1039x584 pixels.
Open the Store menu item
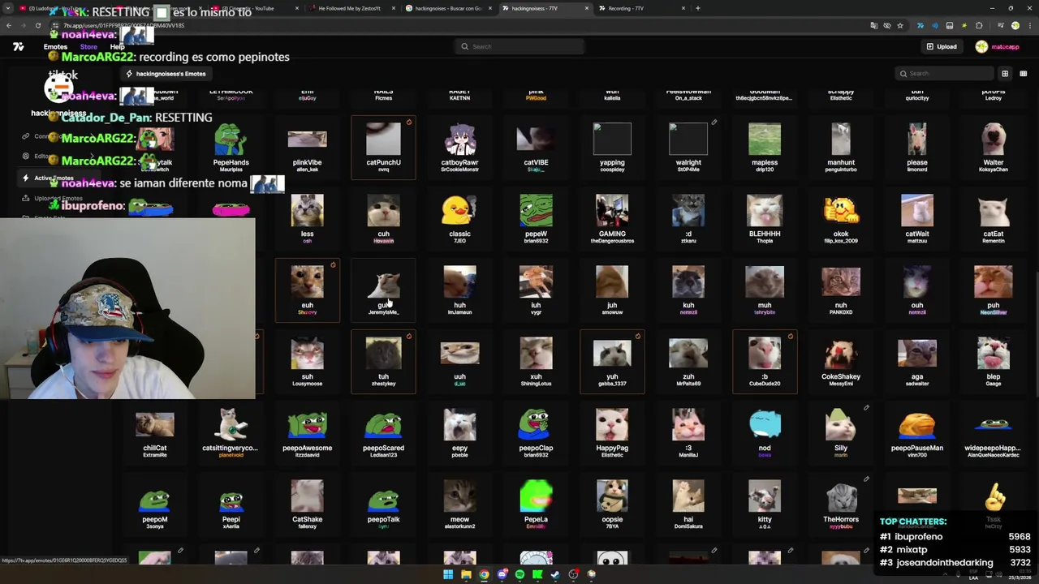(x=88, y=47)
